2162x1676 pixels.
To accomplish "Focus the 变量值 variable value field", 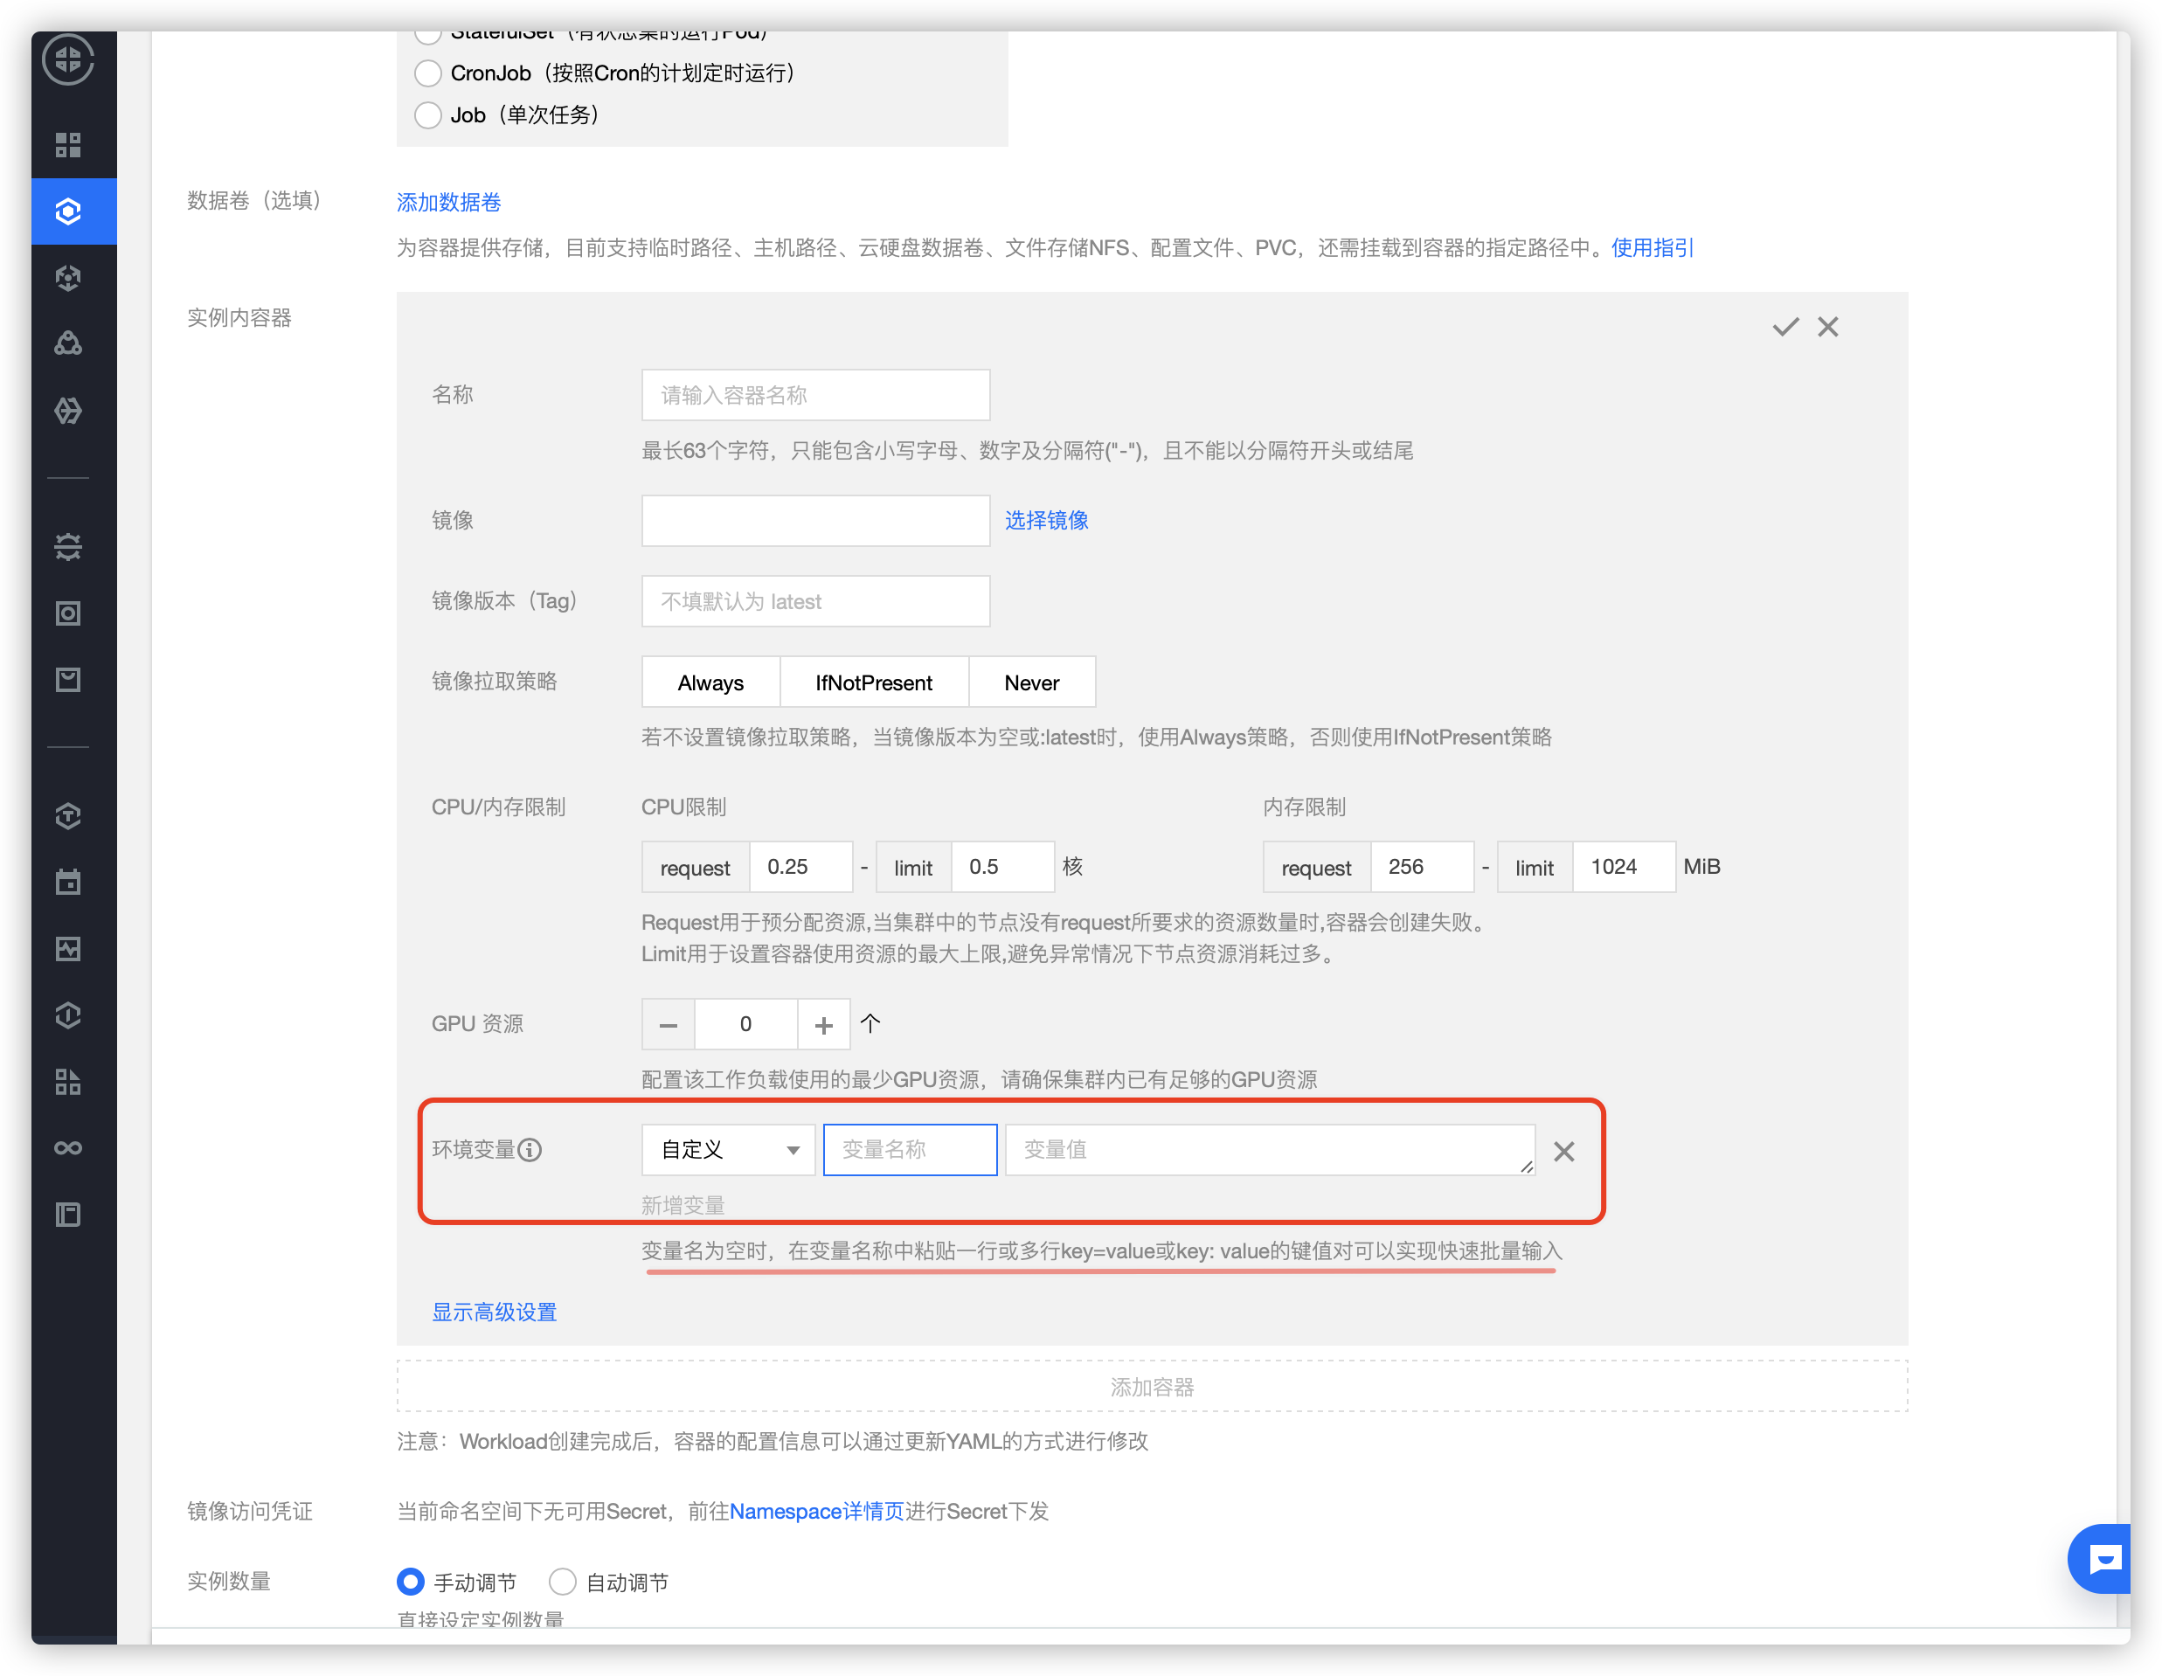I will coord(1270,1149).
